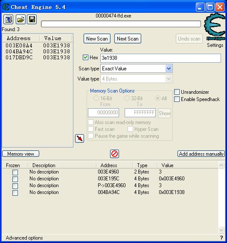
Task: Select found address 004BA94C in results
Action: [19, 52]
